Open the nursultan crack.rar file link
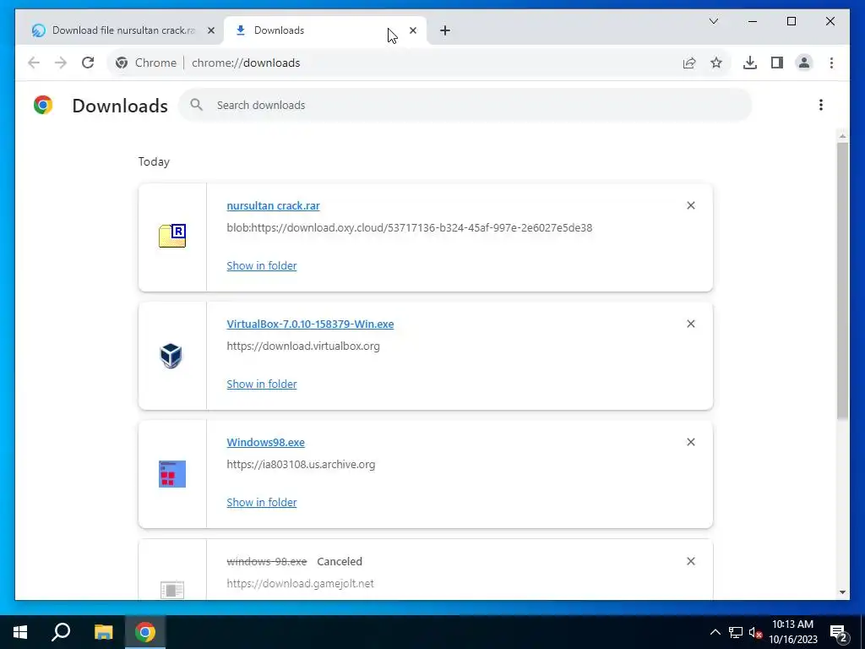This screenshot has height=649, width=865. tap(273, 206)
